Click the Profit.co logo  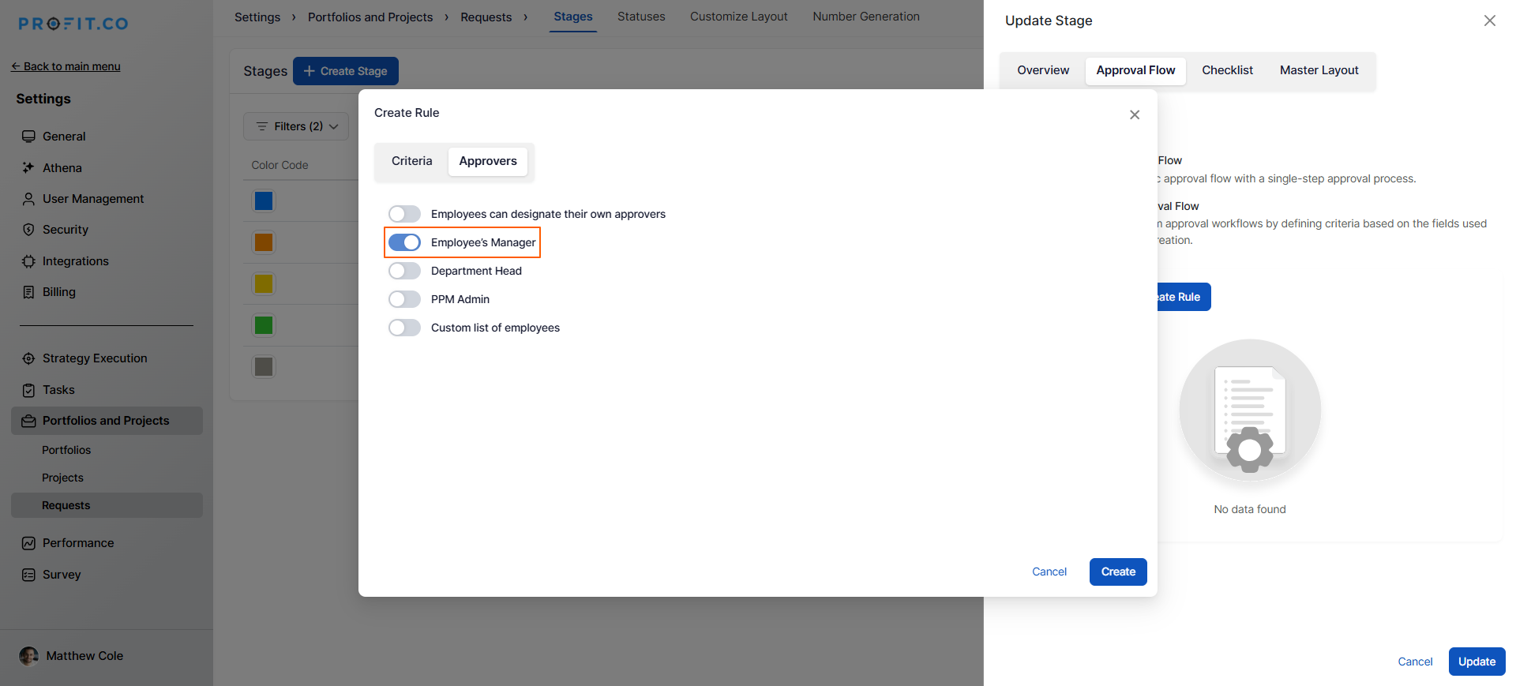tap(73, 24)
